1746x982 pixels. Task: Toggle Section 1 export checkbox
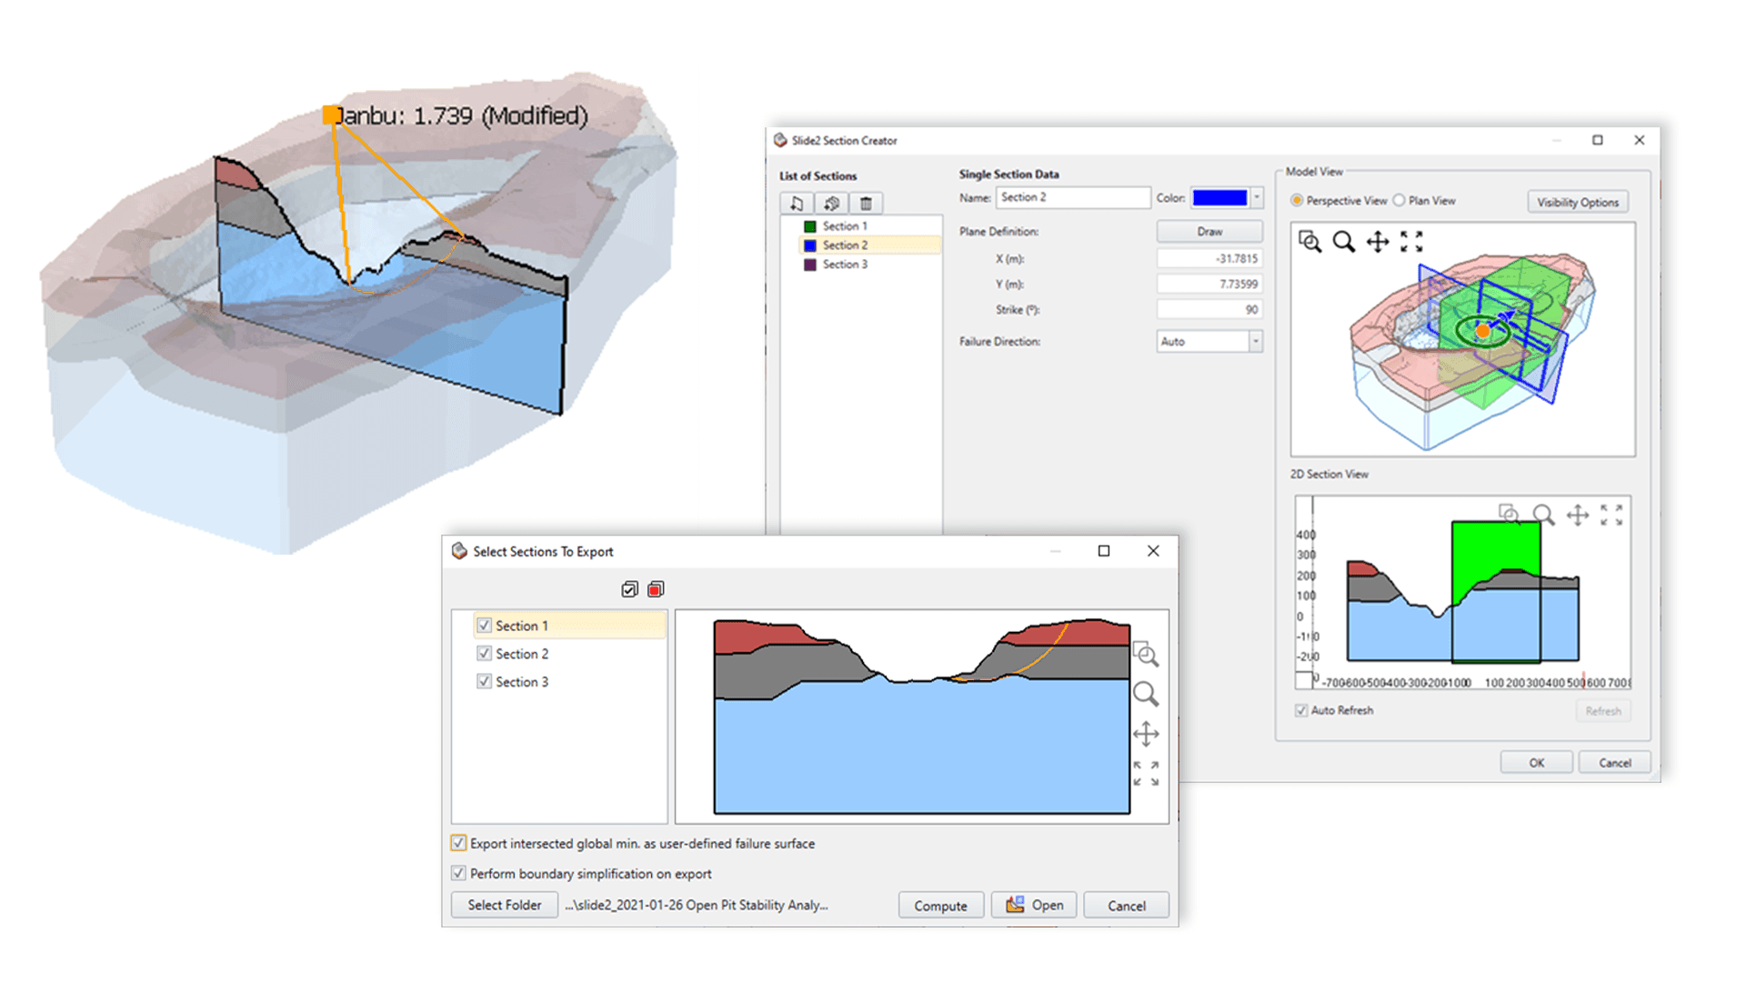point(485,626)
